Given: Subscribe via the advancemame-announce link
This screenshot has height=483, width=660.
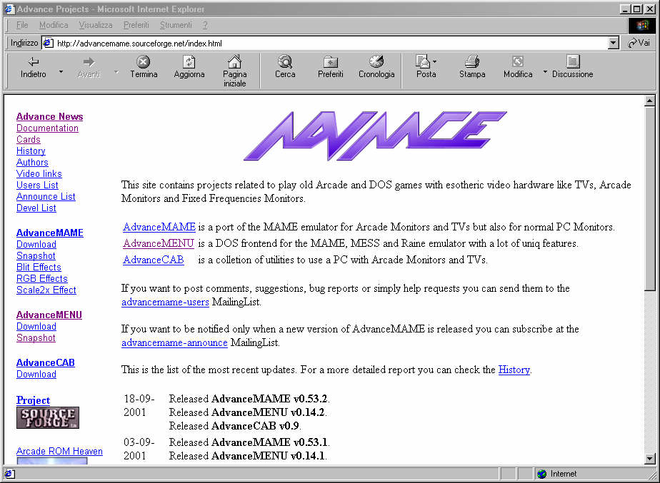Looking at the screenshot, I should pyautogui.click(x=174, y=342).
